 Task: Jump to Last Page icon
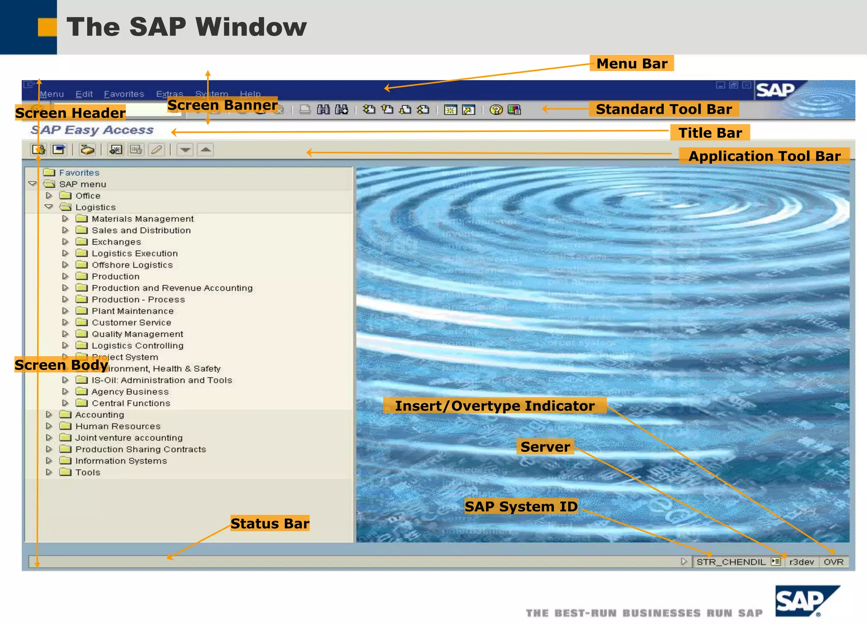pos(423,110)
